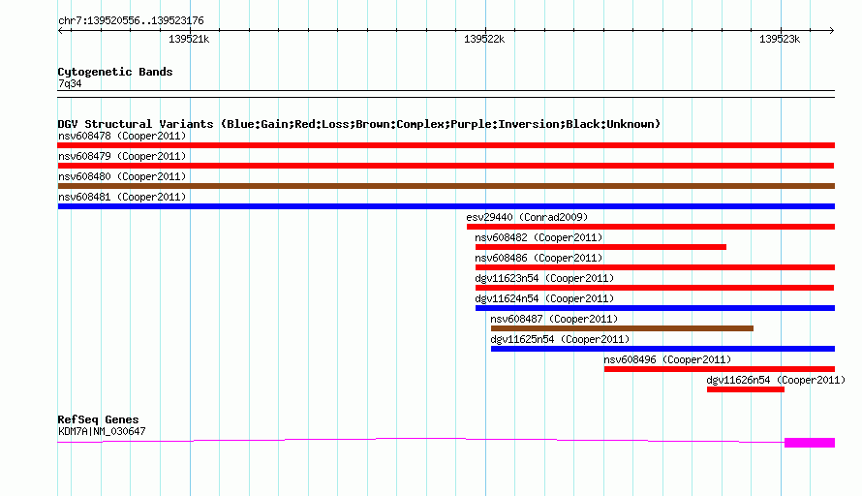
Task: Click the nsv608478 (Cooper2011) label
Action: click(x=122, y=136)
